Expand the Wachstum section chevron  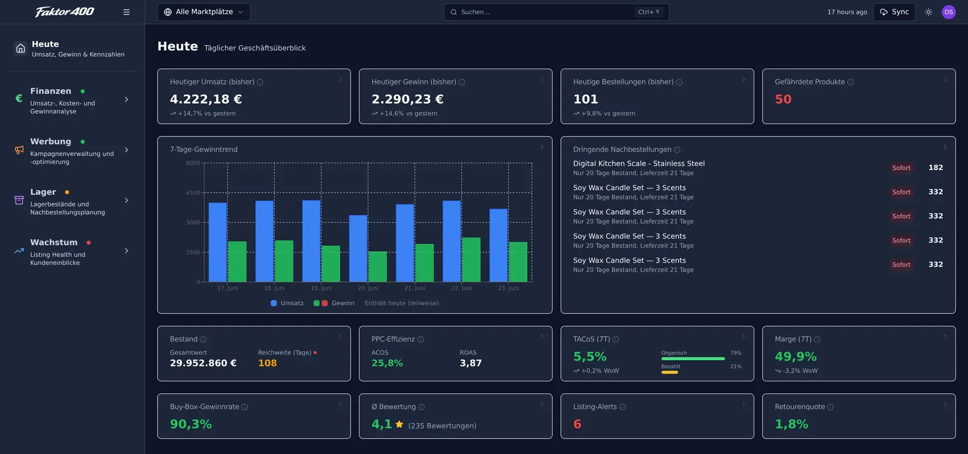[x=127, y=251]
